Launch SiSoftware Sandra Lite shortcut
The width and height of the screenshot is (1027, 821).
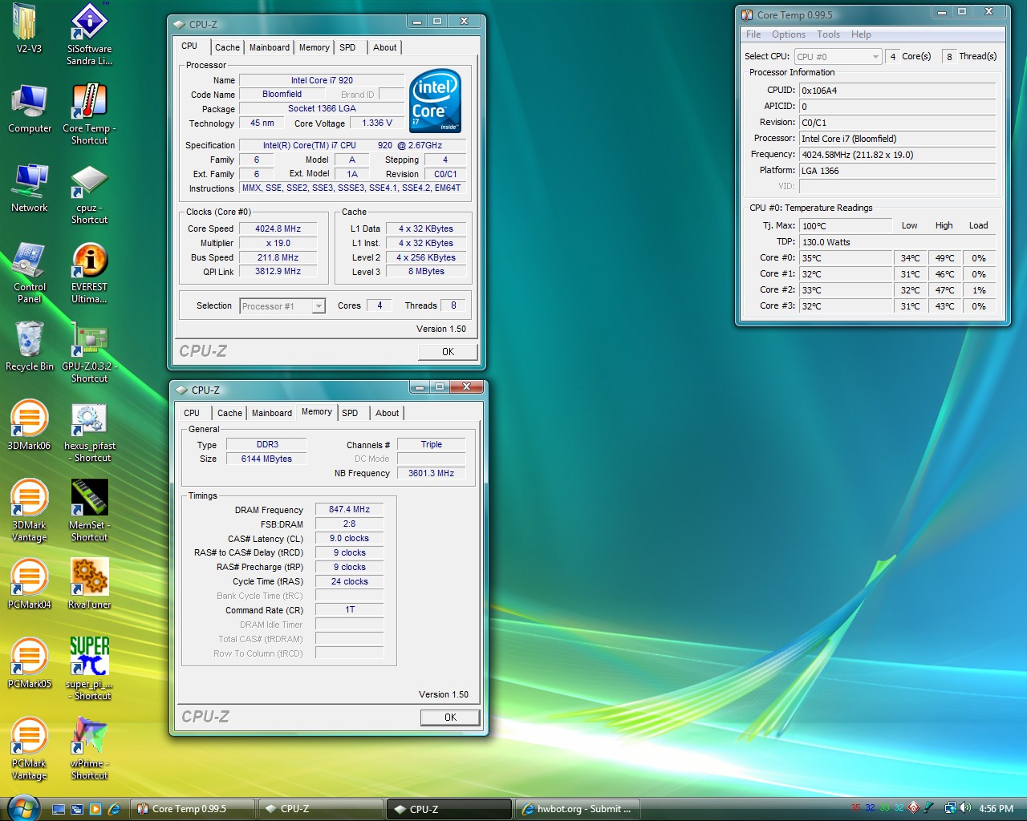[89, 34]
